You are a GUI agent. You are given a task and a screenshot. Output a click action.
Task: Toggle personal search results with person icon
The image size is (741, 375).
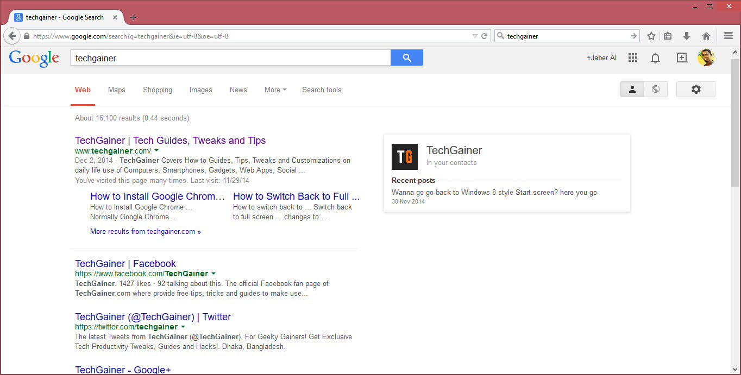click(x=632, y=89)
